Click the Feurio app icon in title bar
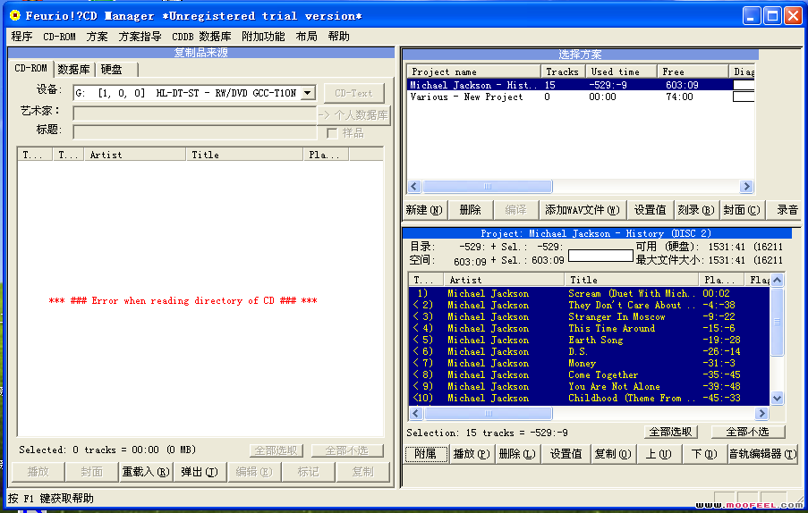Image resolution: width=808 pixels, height=513 pixels. pos(15,15)
